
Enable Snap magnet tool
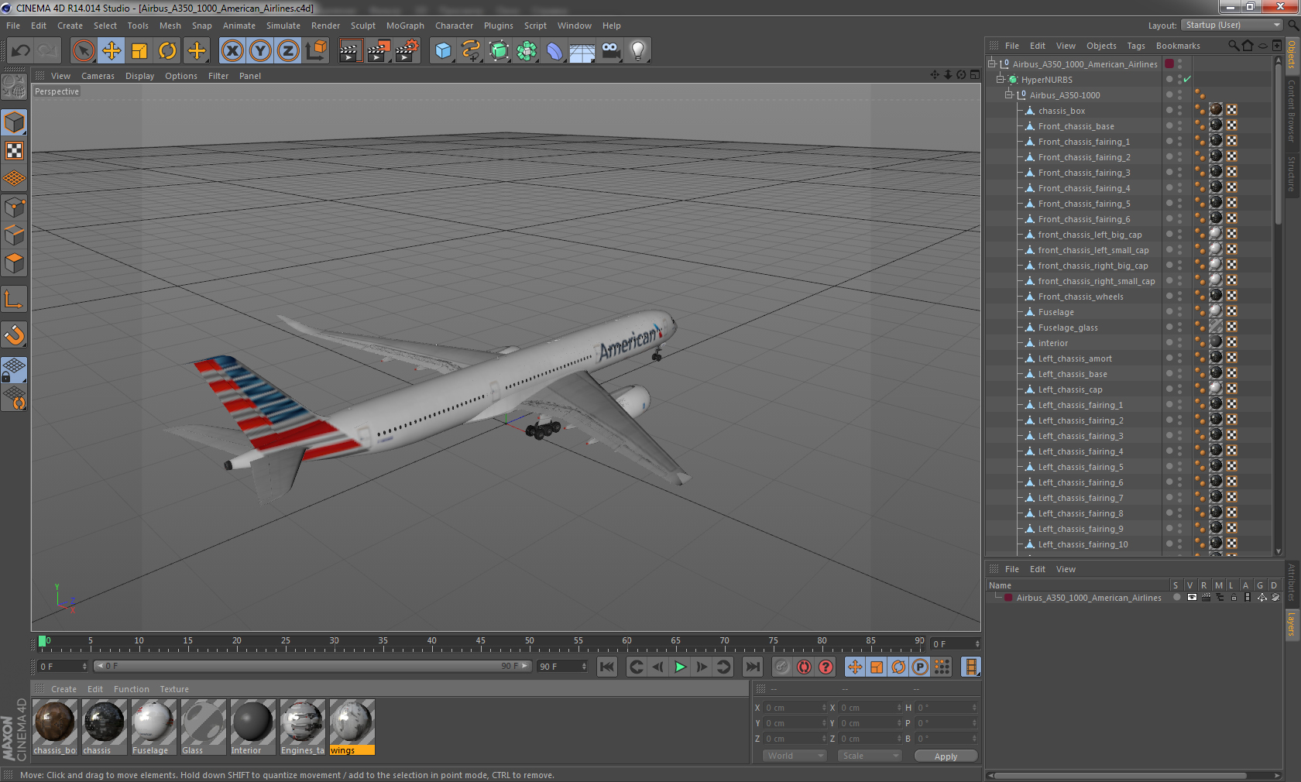click(14, 334)
